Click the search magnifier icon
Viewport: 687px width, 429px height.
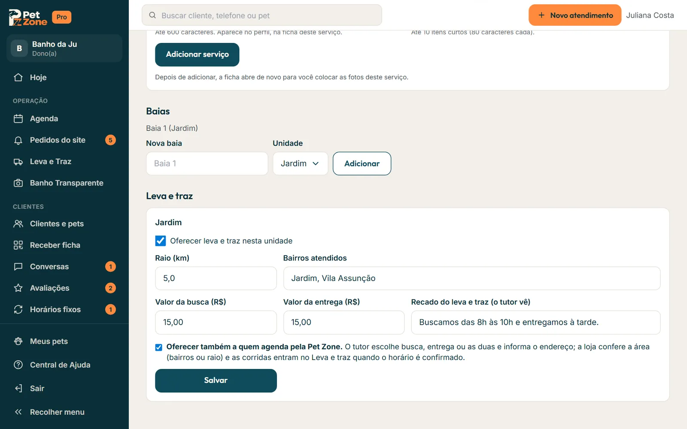point(152,15)
